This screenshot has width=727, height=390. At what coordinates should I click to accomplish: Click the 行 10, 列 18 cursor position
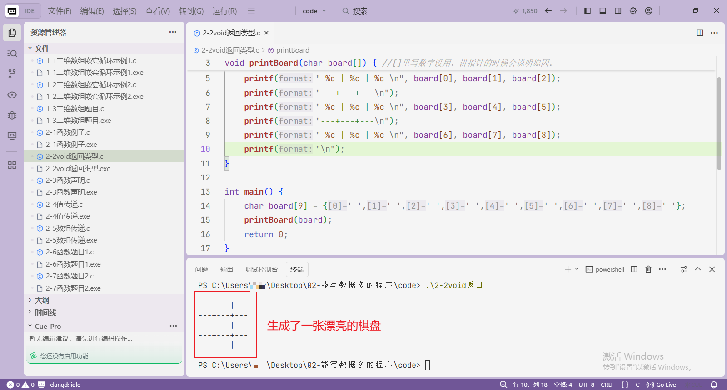(x=530, y=385)
